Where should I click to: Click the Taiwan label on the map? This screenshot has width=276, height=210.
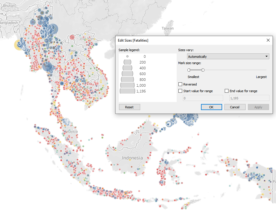tap(168, 28)
